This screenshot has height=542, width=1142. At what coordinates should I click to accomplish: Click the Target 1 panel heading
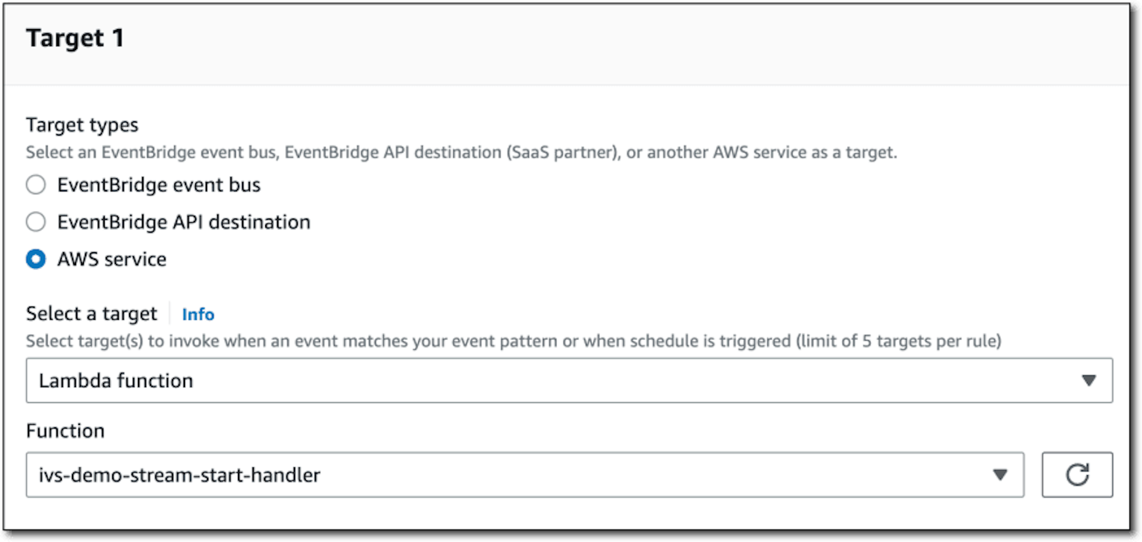point(75,38)
